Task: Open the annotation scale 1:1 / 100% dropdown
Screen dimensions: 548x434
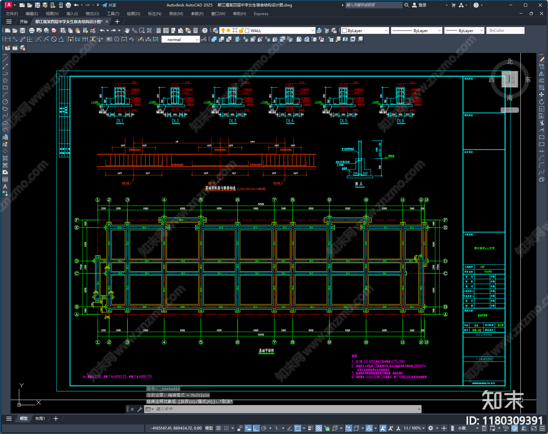Action: pyautogui.click(x=414, y=428)
